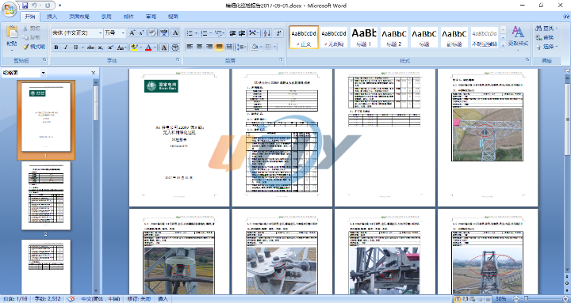Click the red font color swatch
571x303 pixels.
(x=148, y=47)
